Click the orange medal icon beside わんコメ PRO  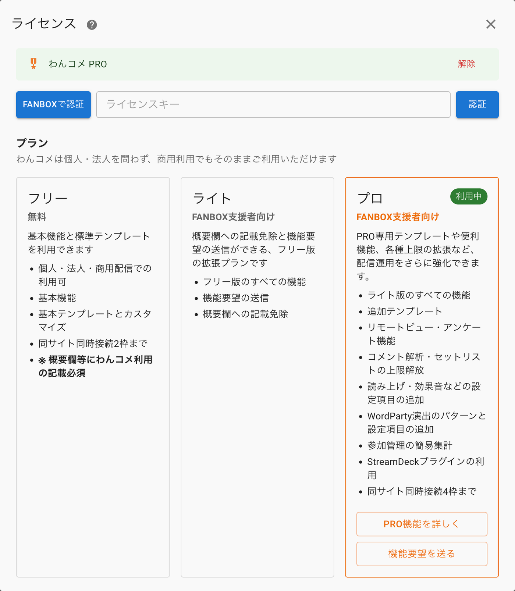point(33,64)
